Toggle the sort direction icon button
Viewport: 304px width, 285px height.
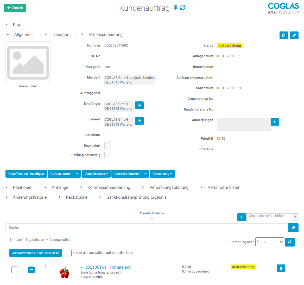click(x=289, y=242)
